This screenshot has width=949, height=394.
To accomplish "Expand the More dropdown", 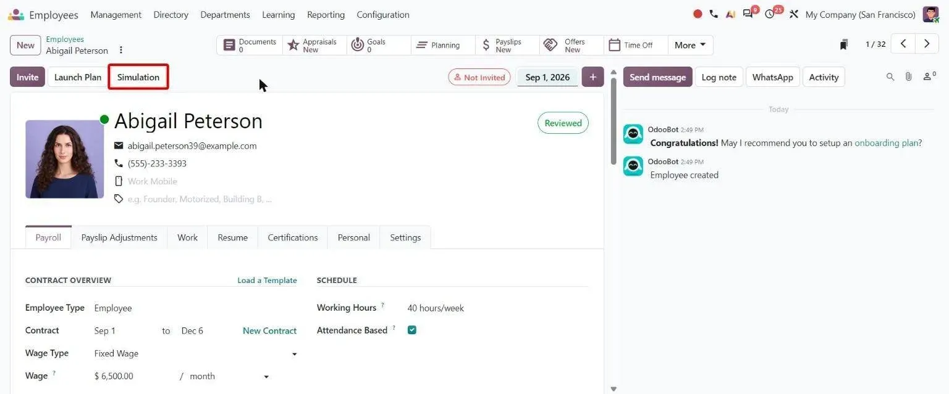I will click(x=690, y=45).
